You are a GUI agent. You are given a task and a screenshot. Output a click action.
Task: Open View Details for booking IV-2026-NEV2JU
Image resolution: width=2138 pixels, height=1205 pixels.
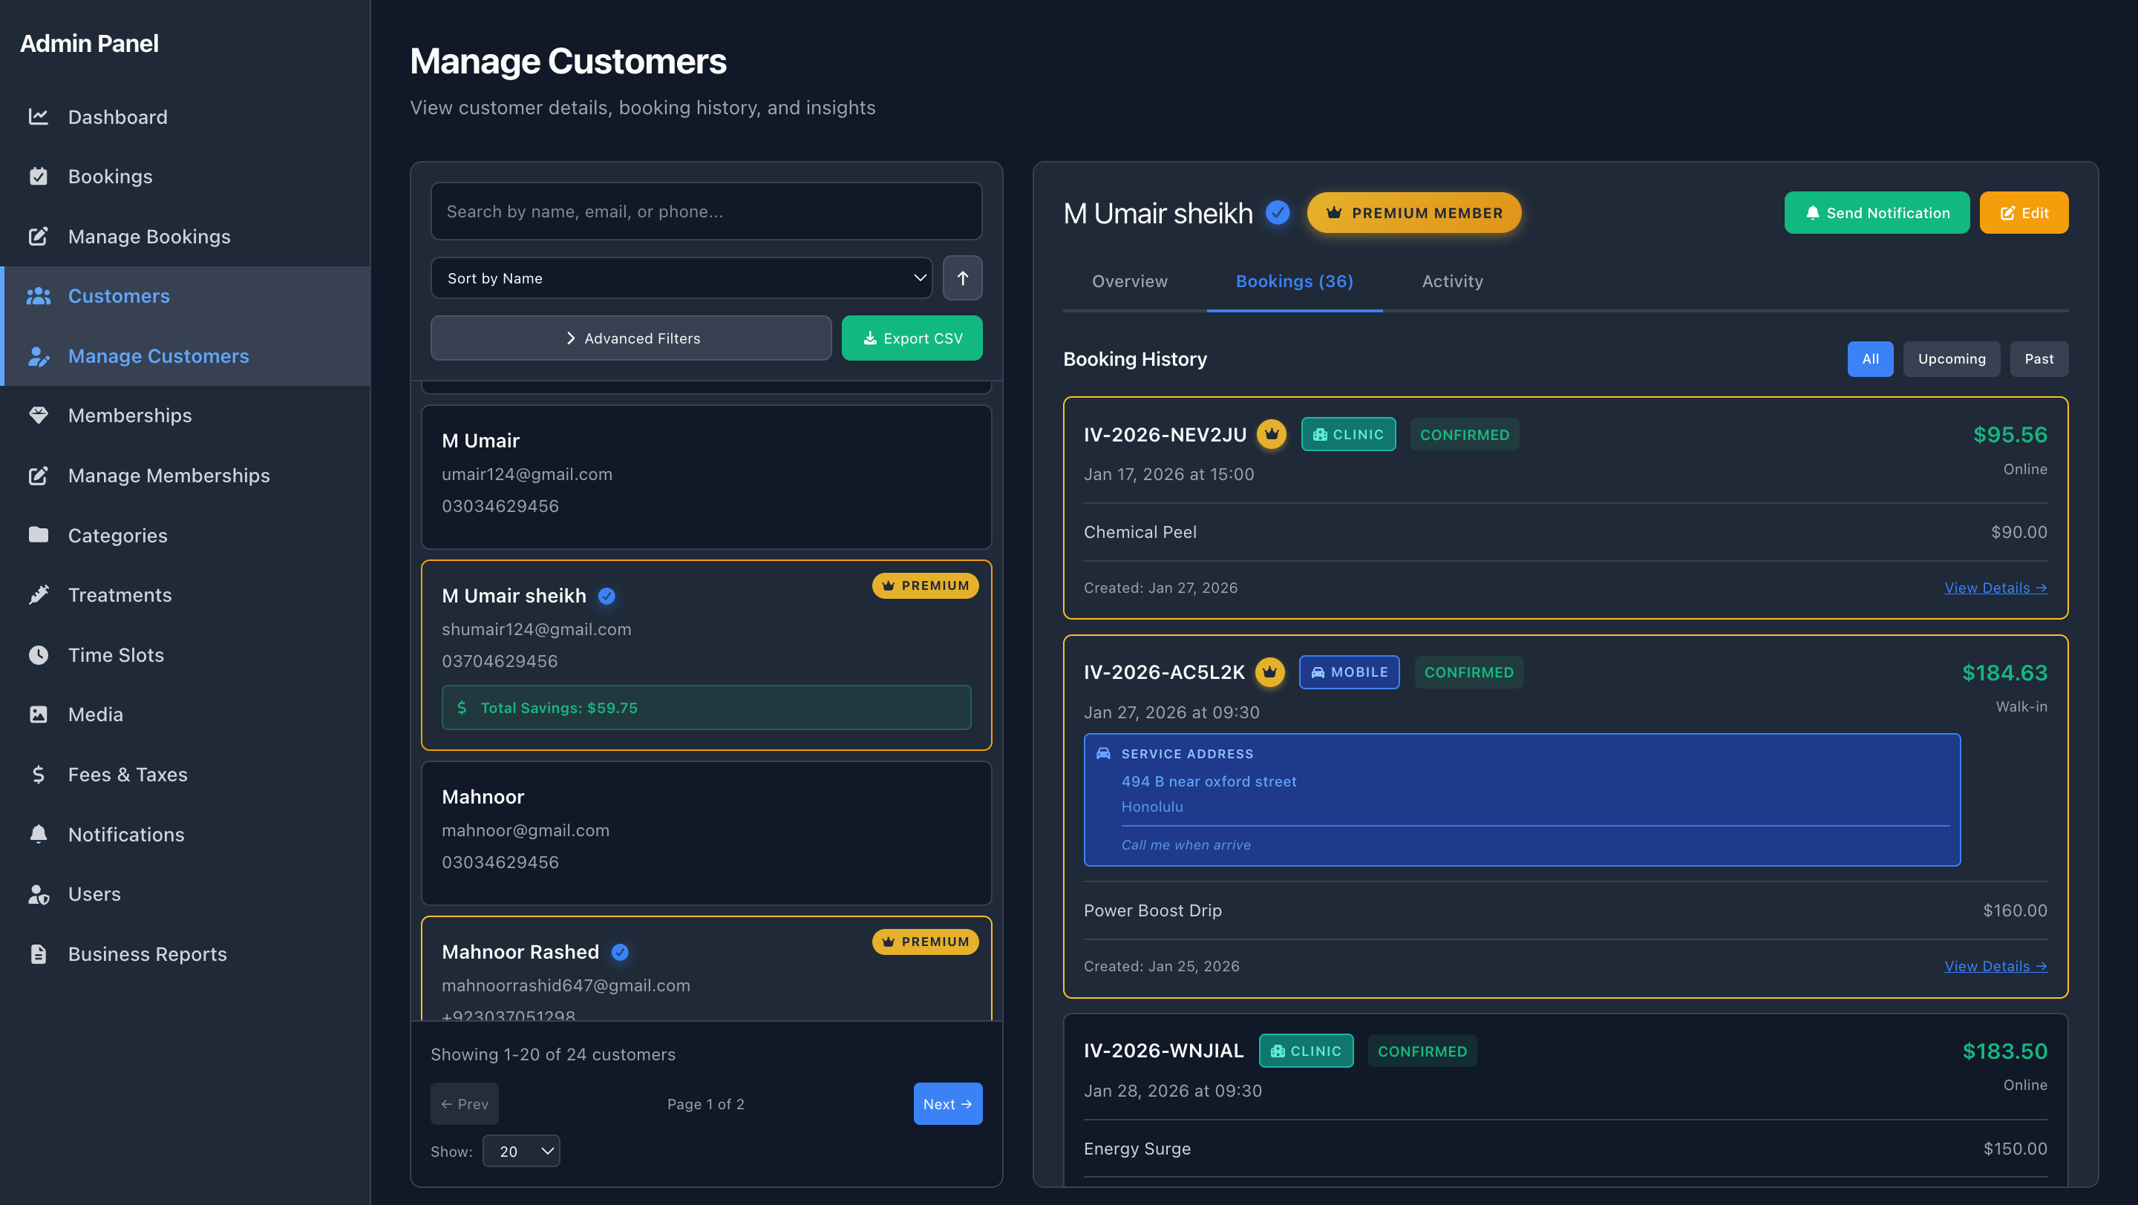[x=1996, y=587]
